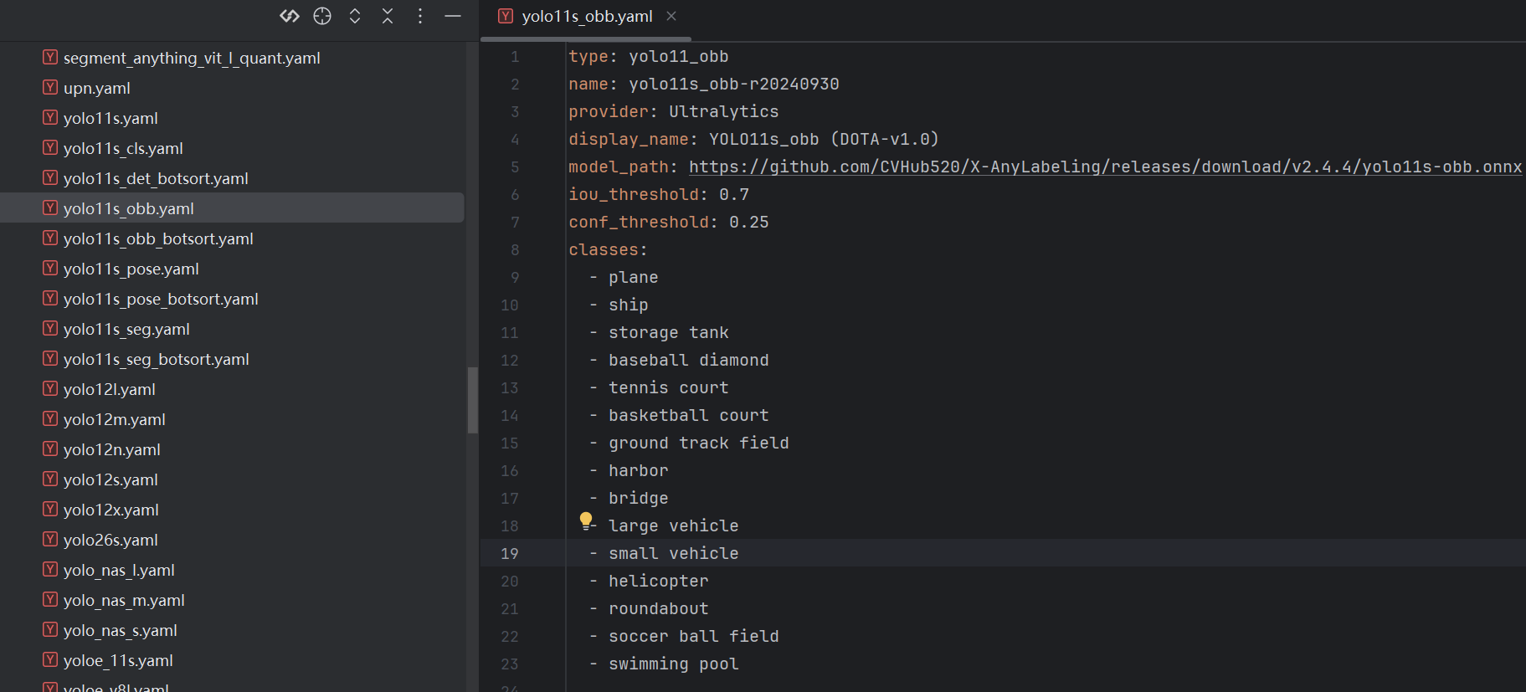Select yolo11s_det_botsort.yaml file
Viewport: 1526px width, 692px height.
tap(156, 178)
